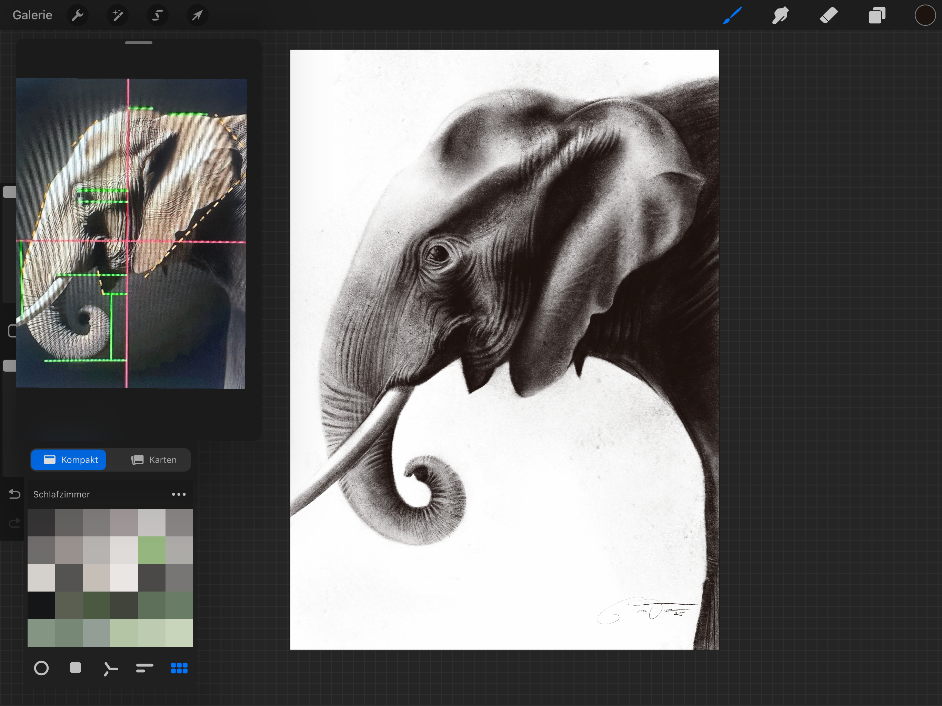Open the Adjustments magic wand menu
Screen dimensions: 942x706
117,16
